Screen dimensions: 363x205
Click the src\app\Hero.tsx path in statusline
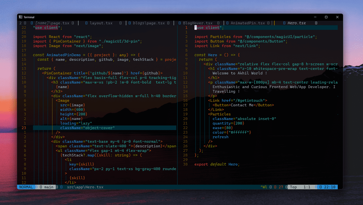click(85, 187)
